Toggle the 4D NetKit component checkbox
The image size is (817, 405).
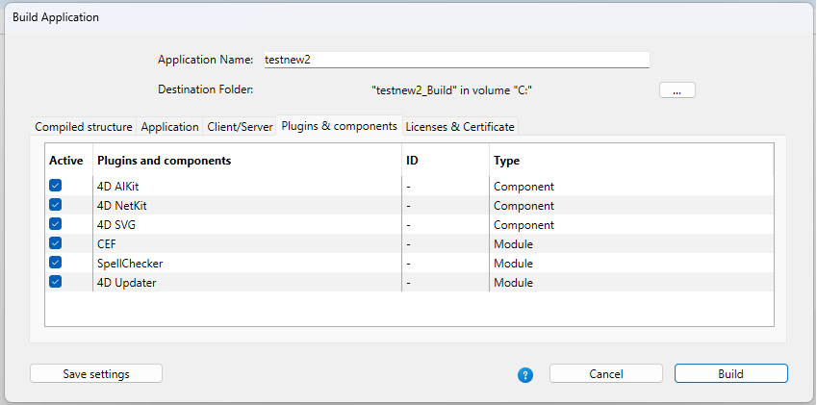pos(56,206)
